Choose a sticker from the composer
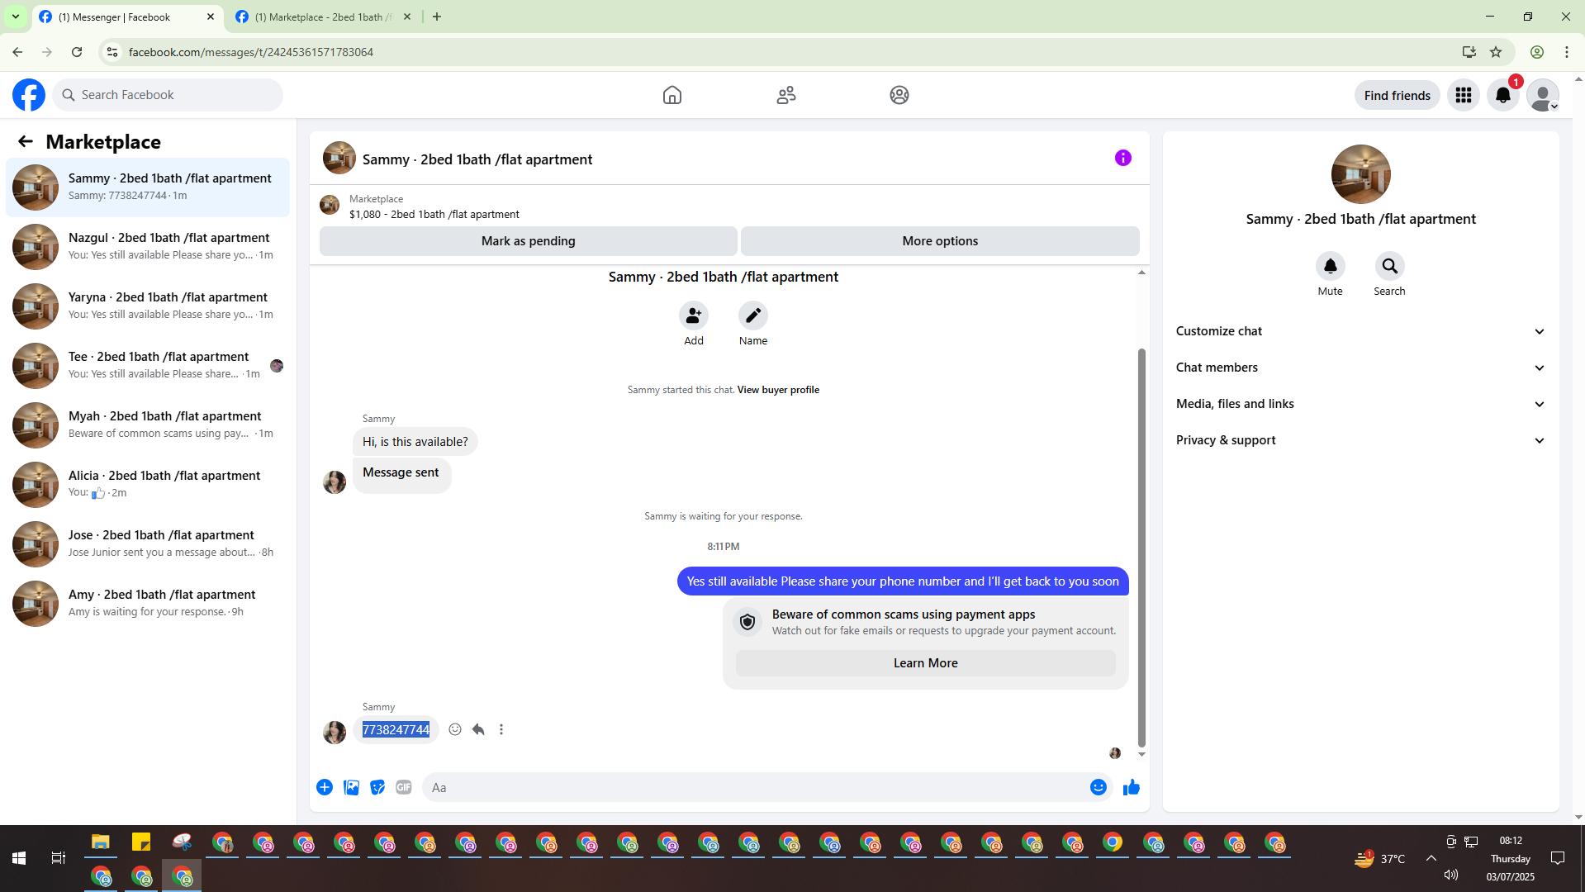 (x=377, y=787)
